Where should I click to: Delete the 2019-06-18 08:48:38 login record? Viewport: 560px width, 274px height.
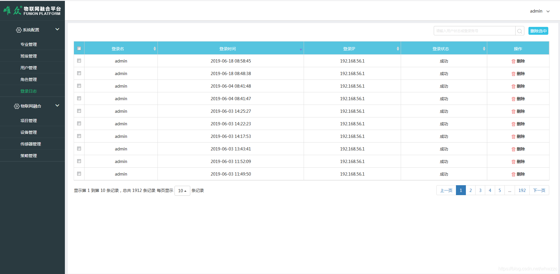click(518, 74)
